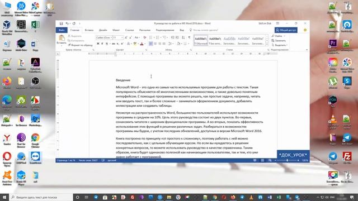Increase paragraph indent
Screen dimensions: 358x201
click(177, 37)
